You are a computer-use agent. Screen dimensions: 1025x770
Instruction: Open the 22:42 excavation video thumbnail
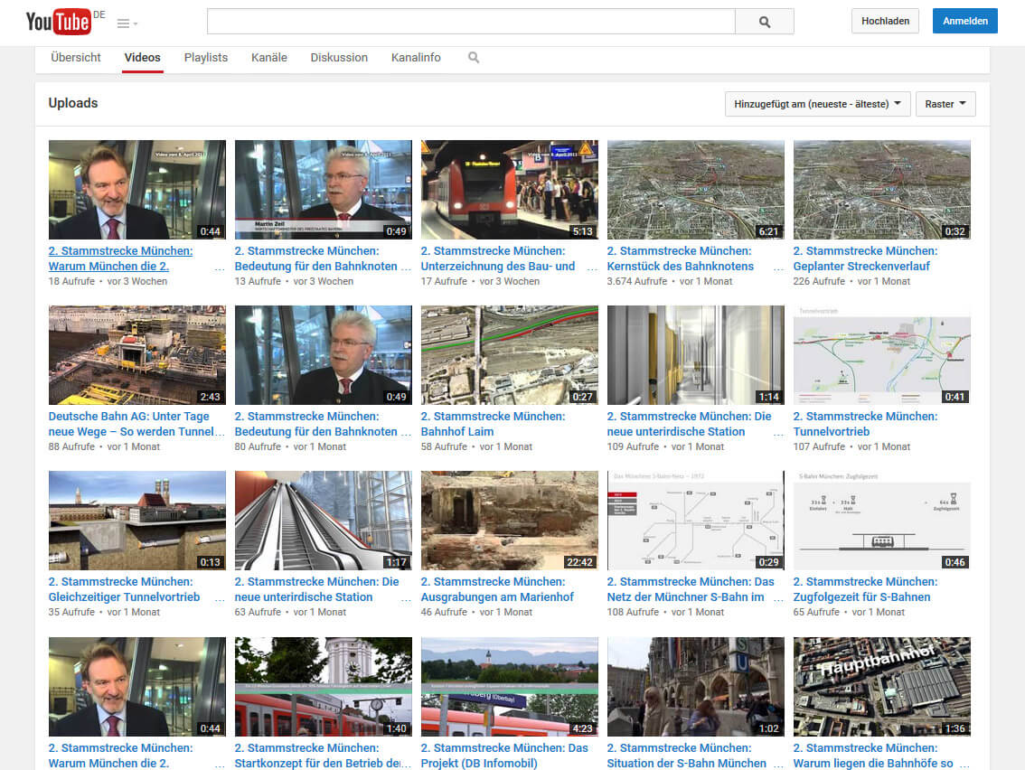click(510, 521)
